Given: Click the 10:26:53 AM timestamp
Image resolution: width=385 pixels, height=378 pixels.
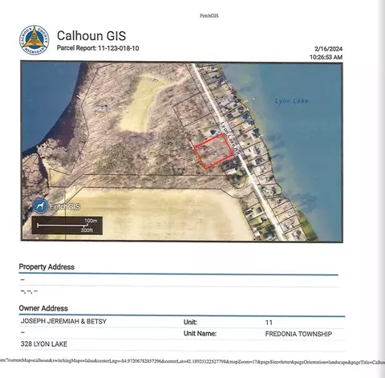Looking at the screenshot, I should (x=326, y=57).
